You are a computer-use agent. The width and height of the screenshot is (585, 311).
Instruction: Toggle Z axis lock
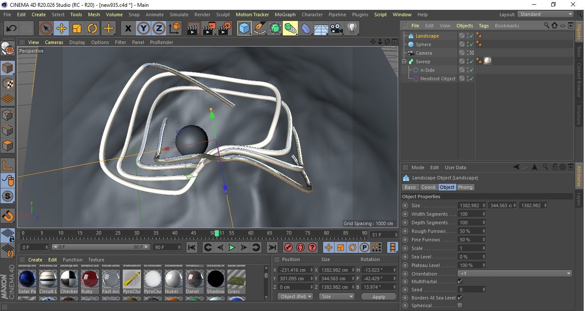159,29
